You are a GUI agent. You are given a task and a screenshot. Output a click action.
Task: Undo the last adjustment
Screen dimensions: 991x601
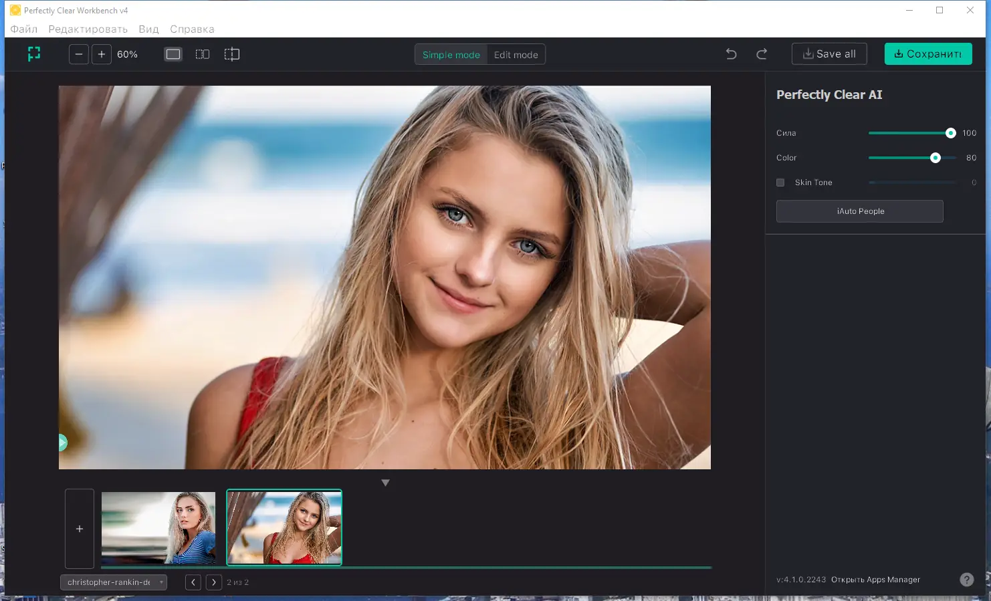pyautogui.click(x=731, y=54)
